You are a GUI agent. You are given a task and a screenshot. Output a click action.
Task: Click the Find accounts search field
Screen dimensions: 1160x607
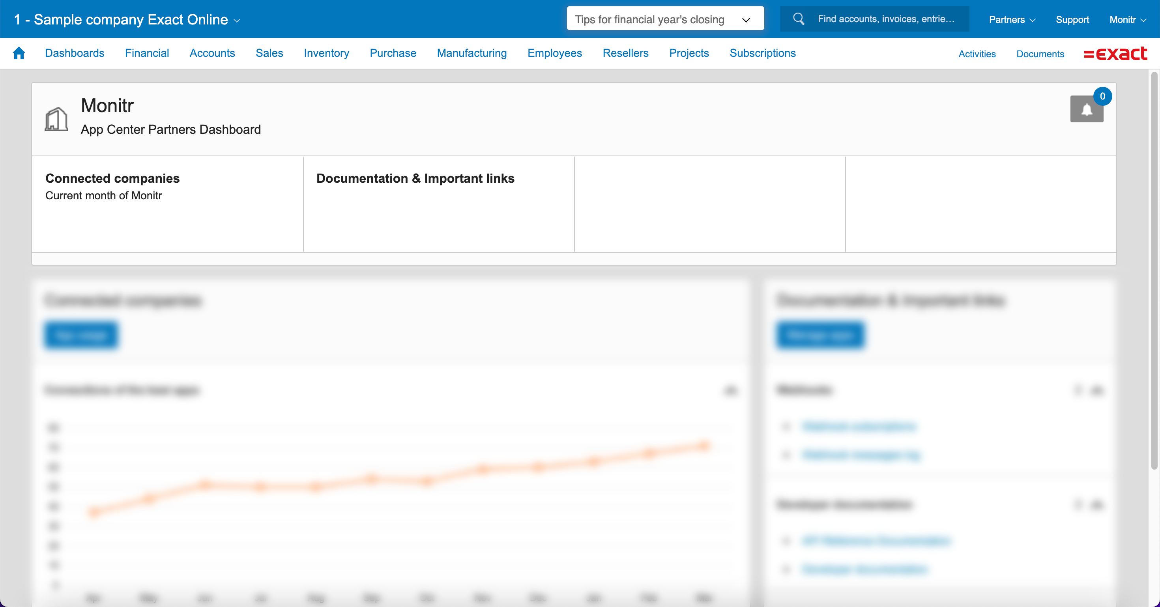(x=885, y=19)
